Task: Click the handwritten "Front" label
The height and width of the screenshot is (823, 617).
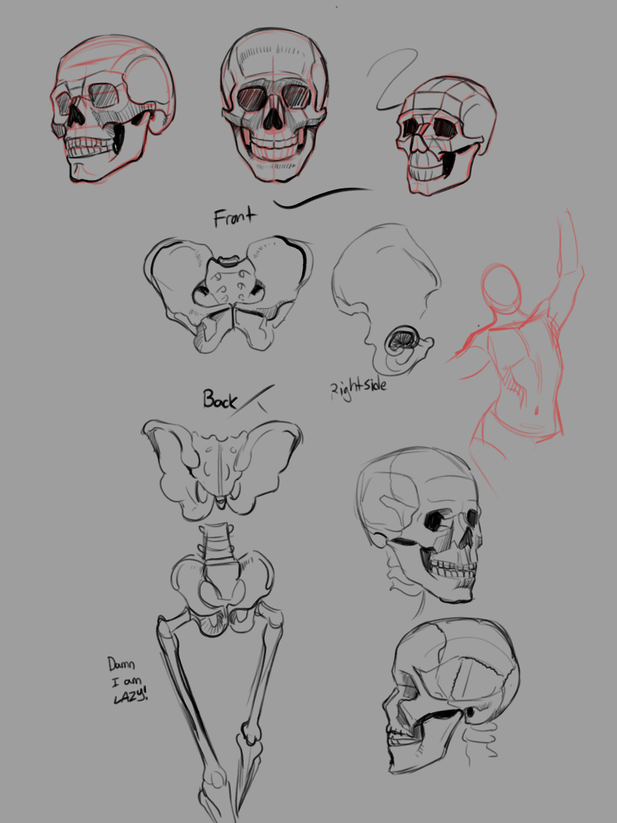Action: click(235, 217)
